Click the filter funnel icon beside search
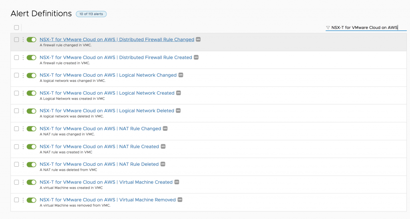 click(x=328, y=28)
